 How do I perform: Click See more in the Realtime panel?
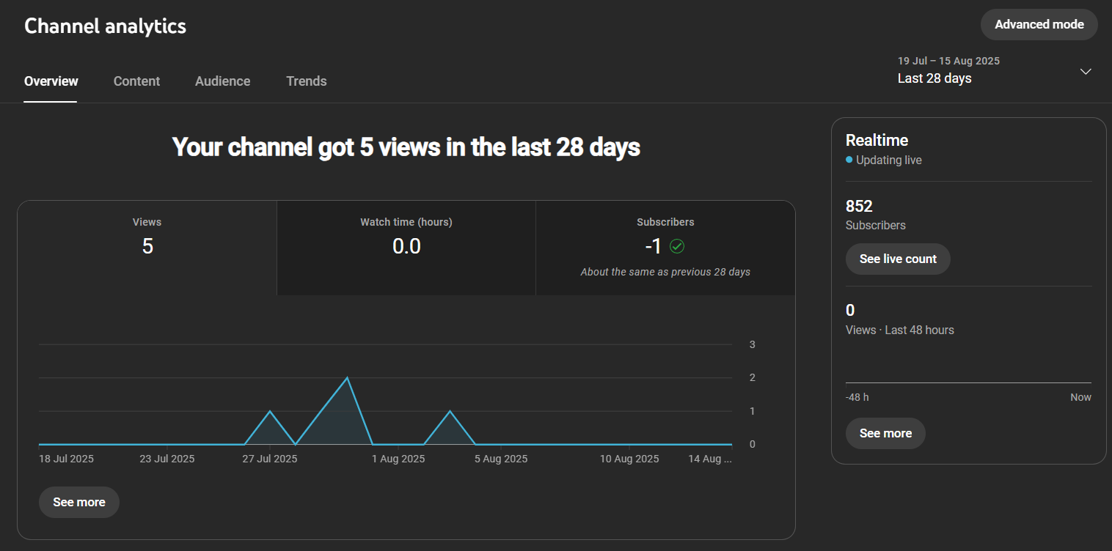pyautogui.click(x=885, y=433)
